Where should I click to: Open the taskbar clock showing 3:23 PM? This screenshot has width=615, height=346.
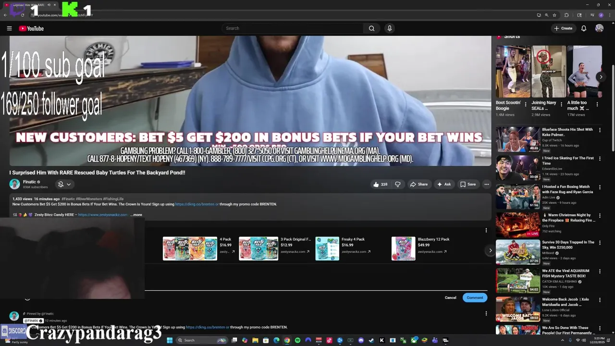pos(596,340)
